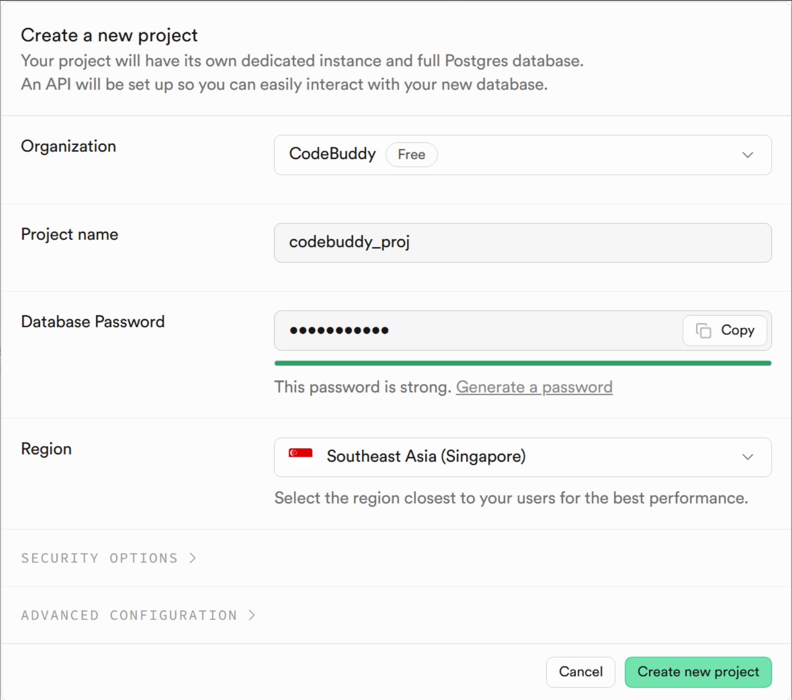Click Copy to copy the database password

point(725,330)
